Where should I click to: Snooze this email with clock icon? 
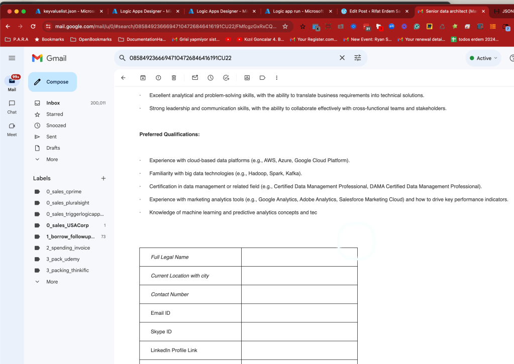click(211, 78)
